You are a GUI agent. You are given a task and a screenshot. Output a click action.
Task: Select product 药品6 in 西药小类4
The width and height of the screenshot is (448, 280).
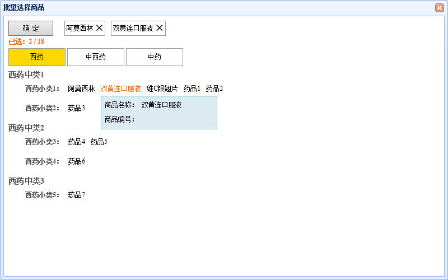click(76, 161)
